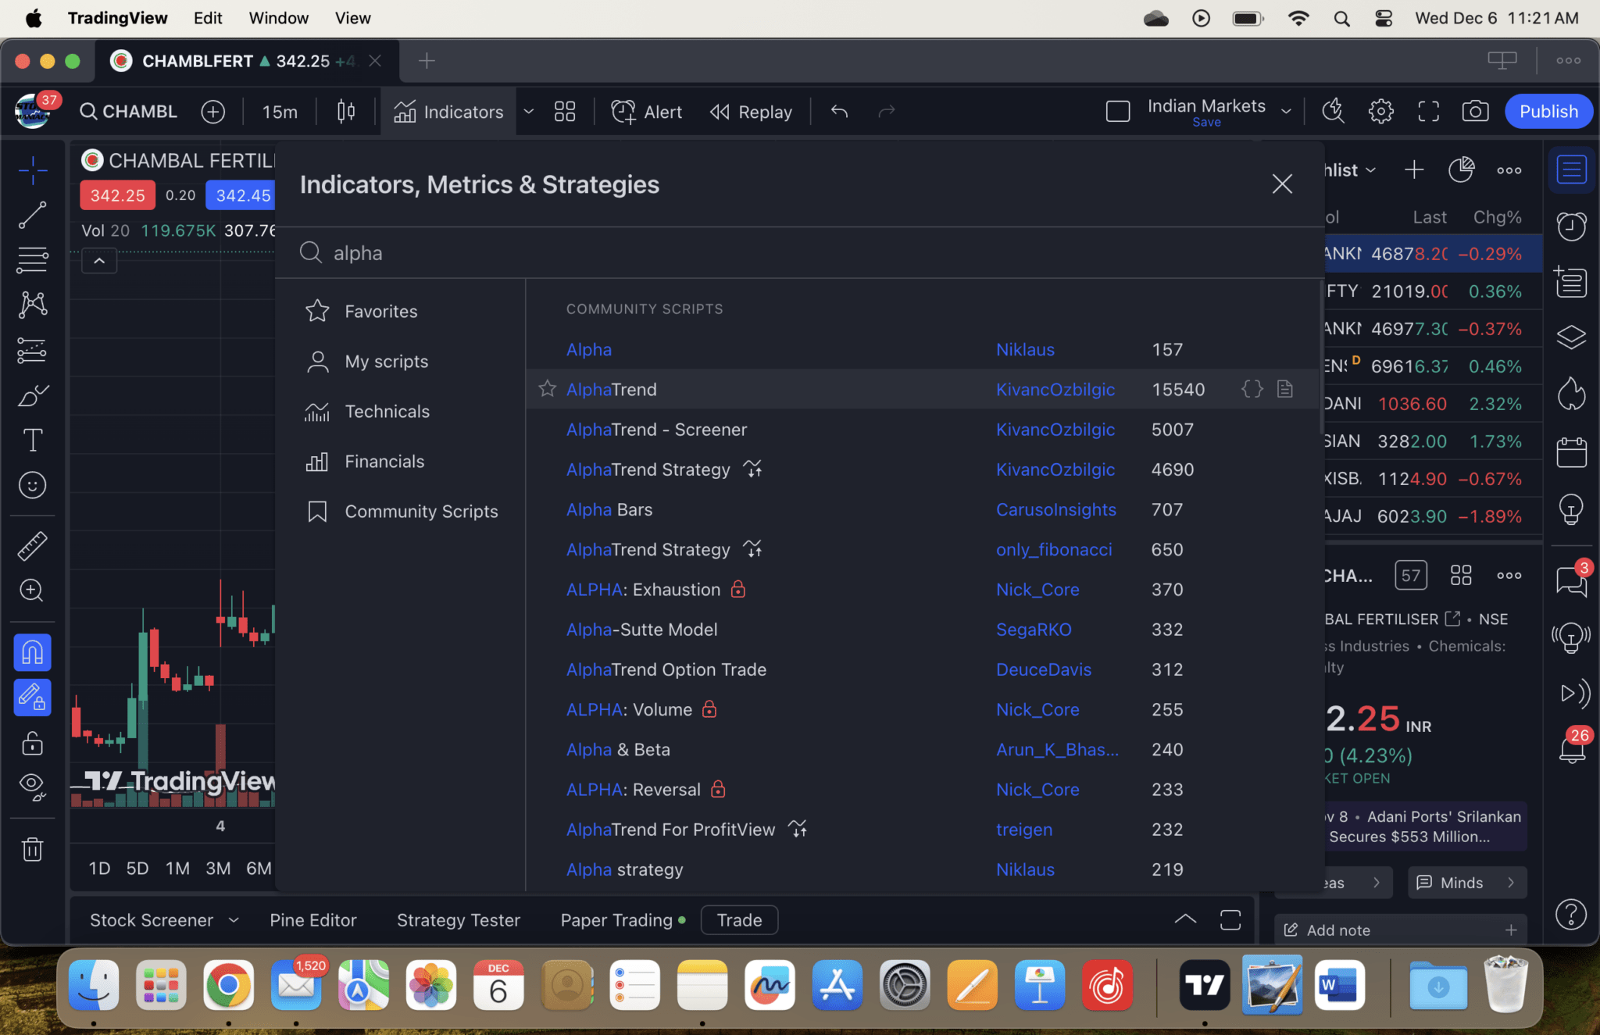Add AlphaTrend to favorites with star
This screenshot has height=1035, width=1600.
pos(547,389)
